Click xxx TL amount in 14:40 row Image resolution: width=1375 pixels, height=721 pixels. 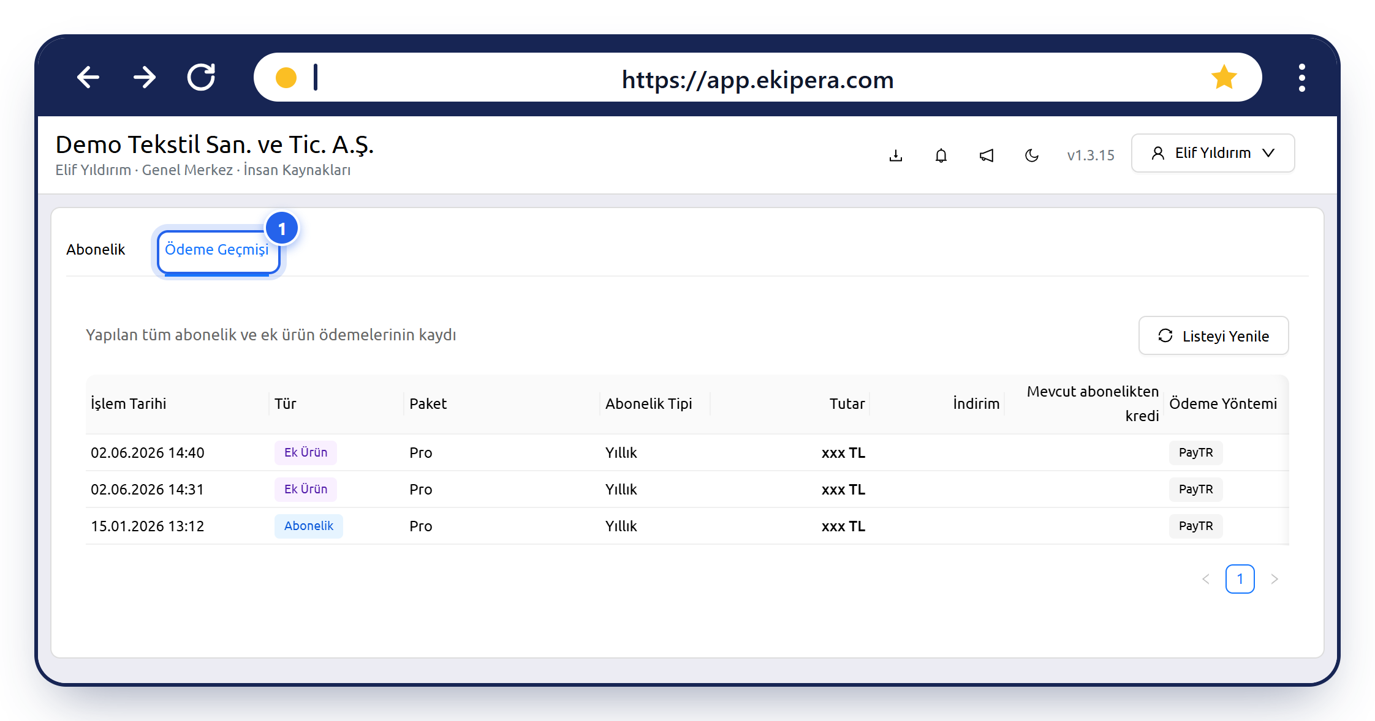843,453
